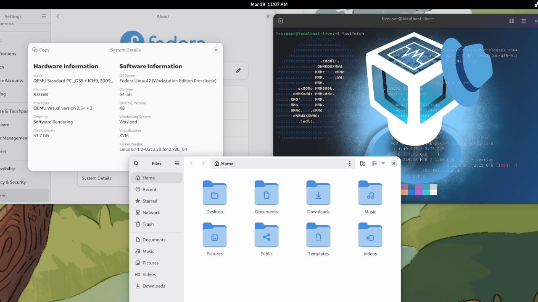Screen dimensions: 538x302
Task: Open the terminal tab overview grid
Action: (x=511, y=20)
